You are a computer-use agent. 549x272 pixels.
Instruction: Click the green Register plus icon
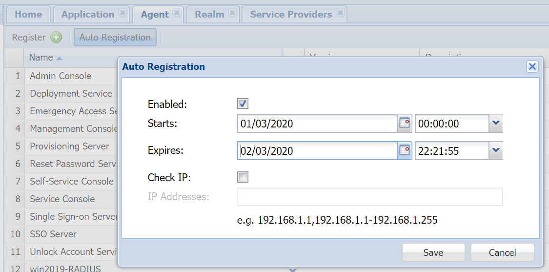point(56,37)
